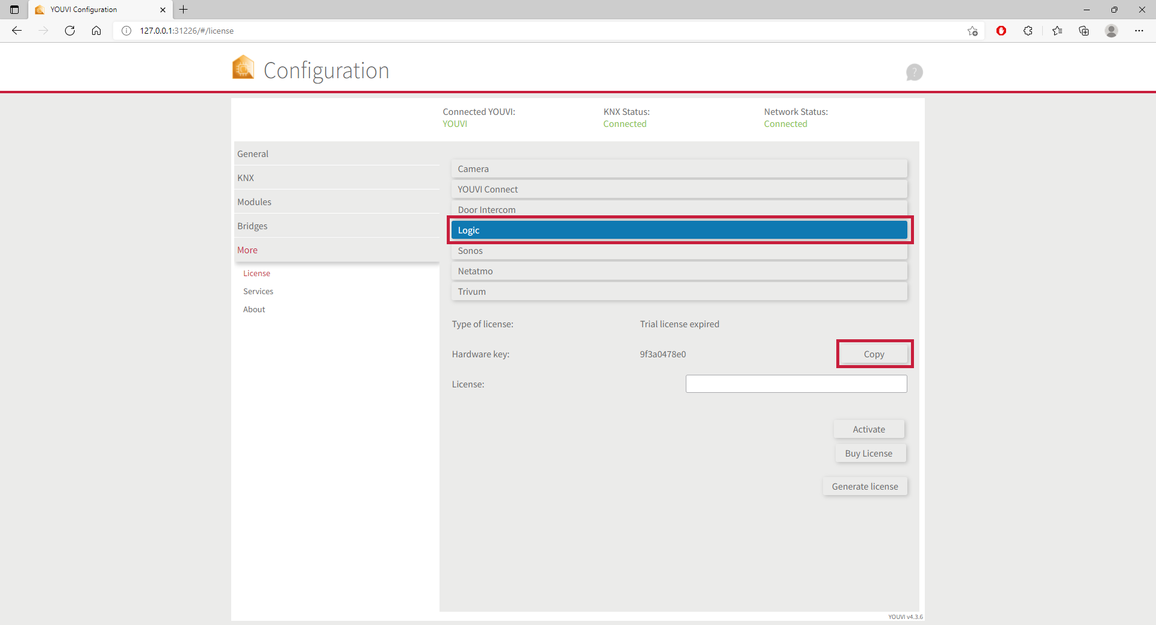
Task: Click the Configuration page heading
Action: [326, 71]
